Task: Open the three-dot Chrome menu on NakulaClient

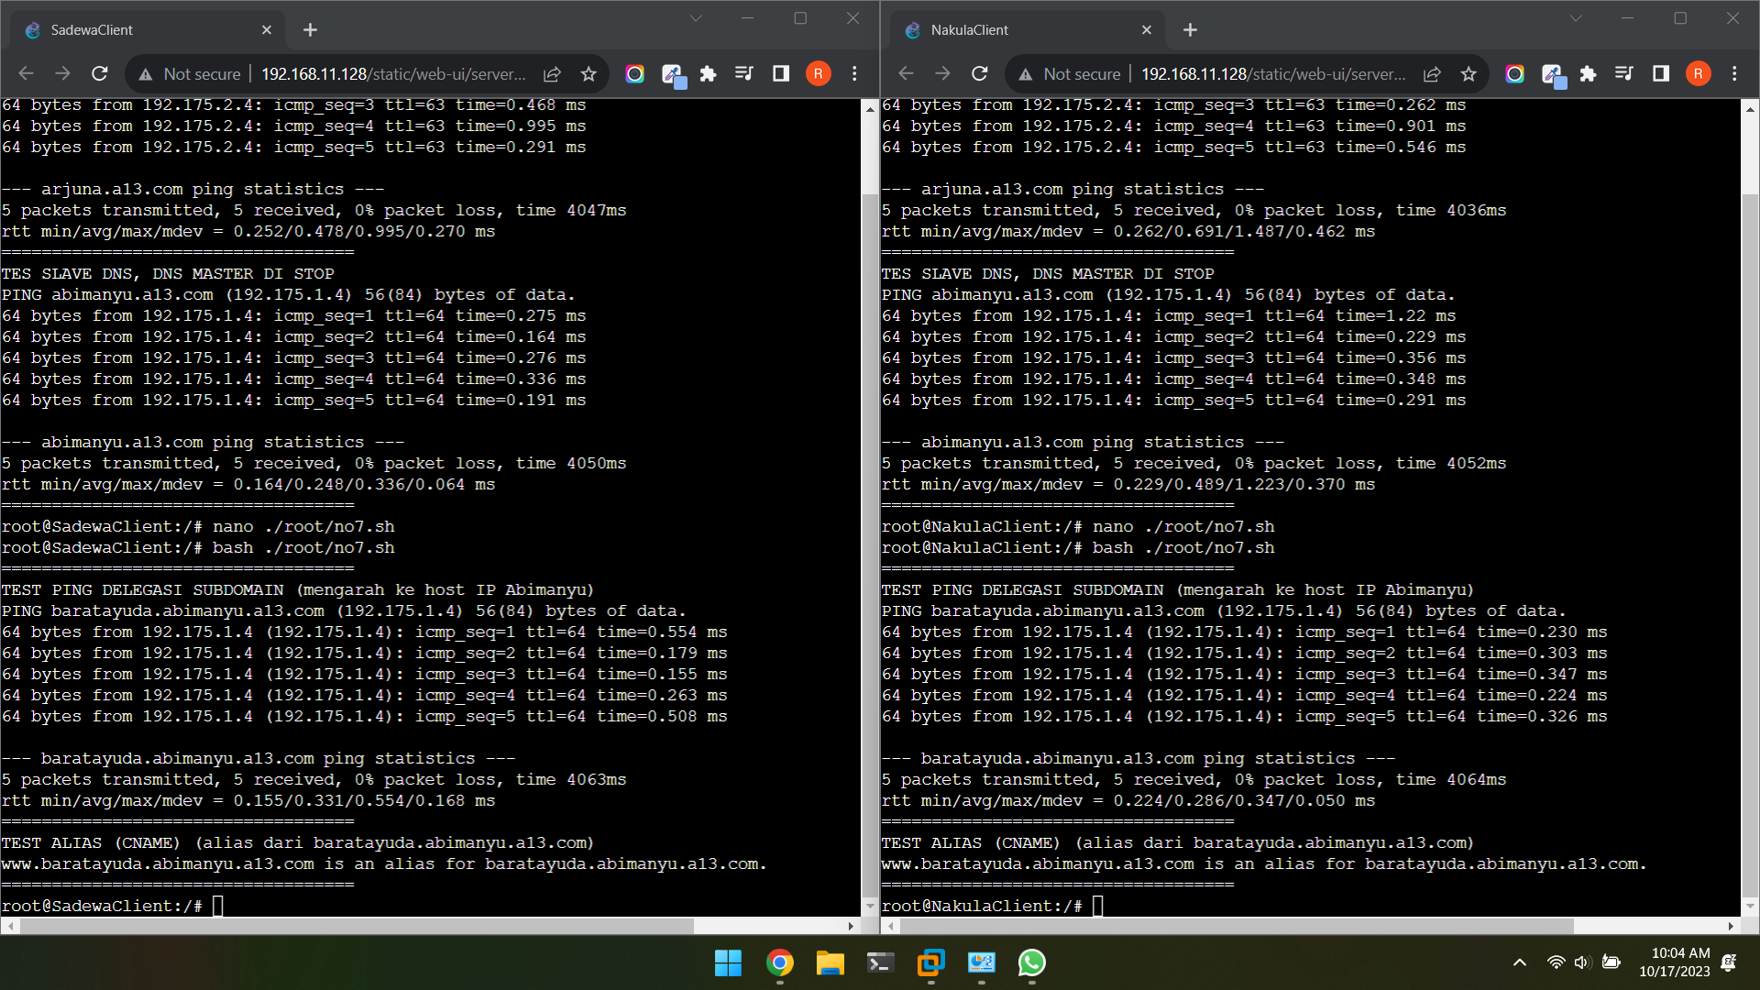Action: click(x=1734, y=74)
